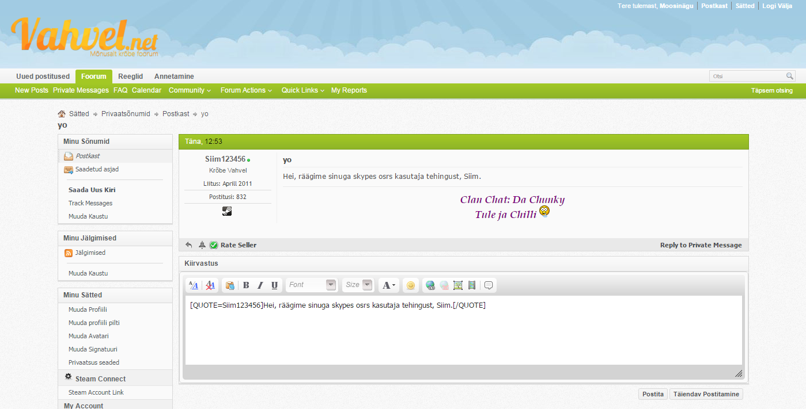Open Privaatsus seaded

point(94,362)
